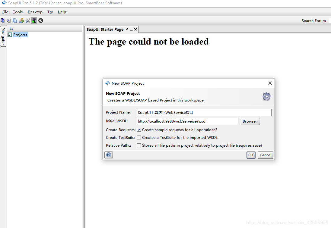Detach the SoapUI Starter Page tab
Viewport: 331px width, 228px height.
coord(127,30)
